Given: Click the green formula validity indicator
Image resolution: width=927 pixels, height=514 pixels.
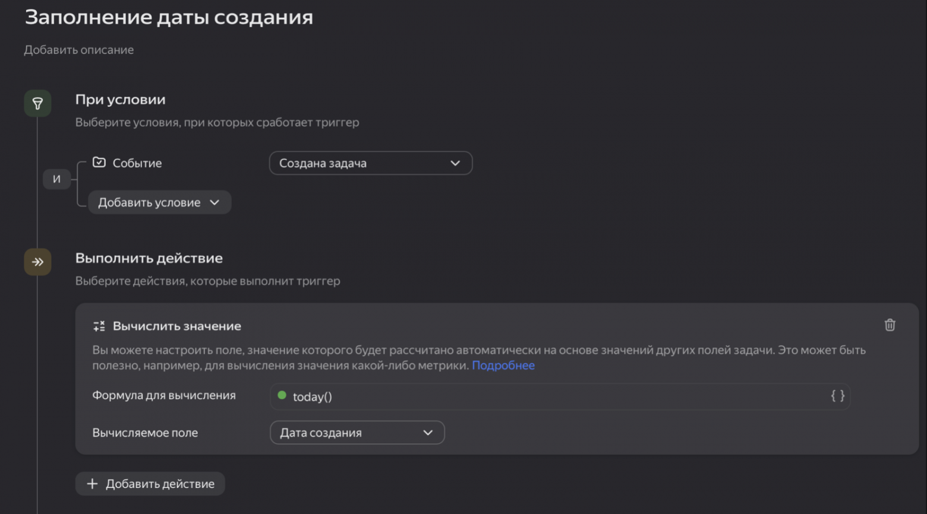Looking at the screenshot, I should pyautogui.click(x=282, y=396).
